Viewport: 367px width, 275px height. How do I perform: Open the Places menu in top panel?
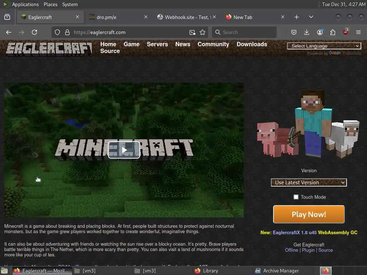coord(50,4)
